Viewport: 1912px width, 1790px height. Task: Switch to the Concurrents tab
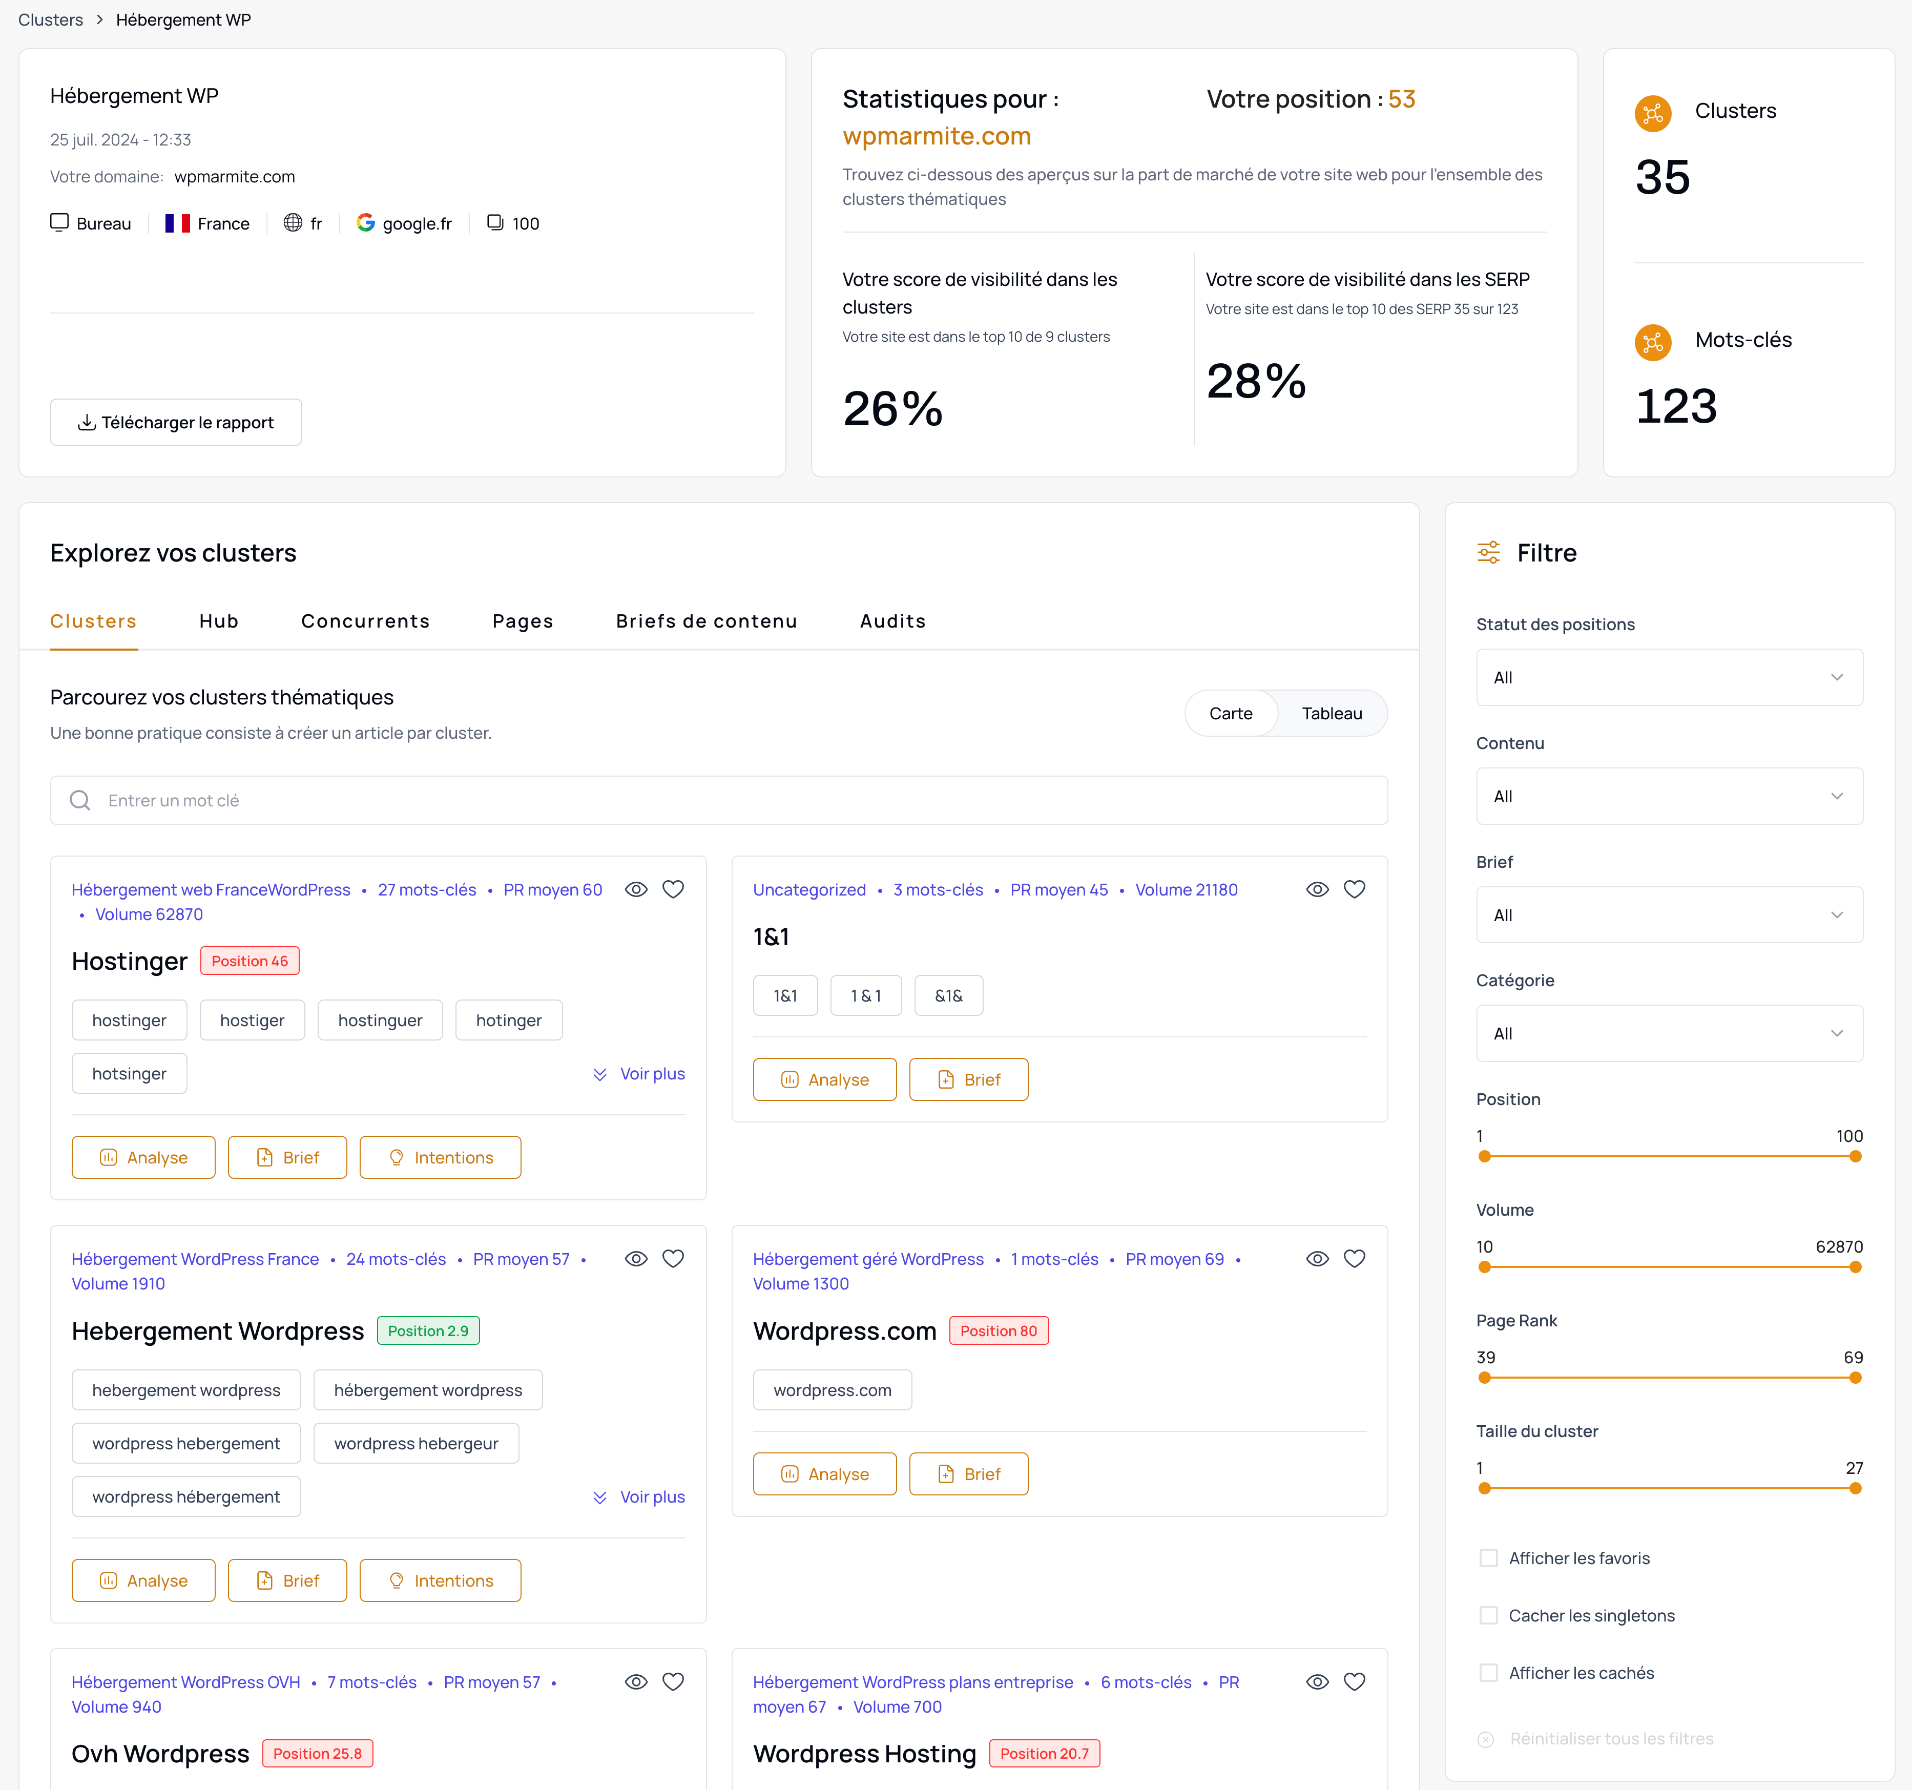pyautogui.click(x=365, y=620)
